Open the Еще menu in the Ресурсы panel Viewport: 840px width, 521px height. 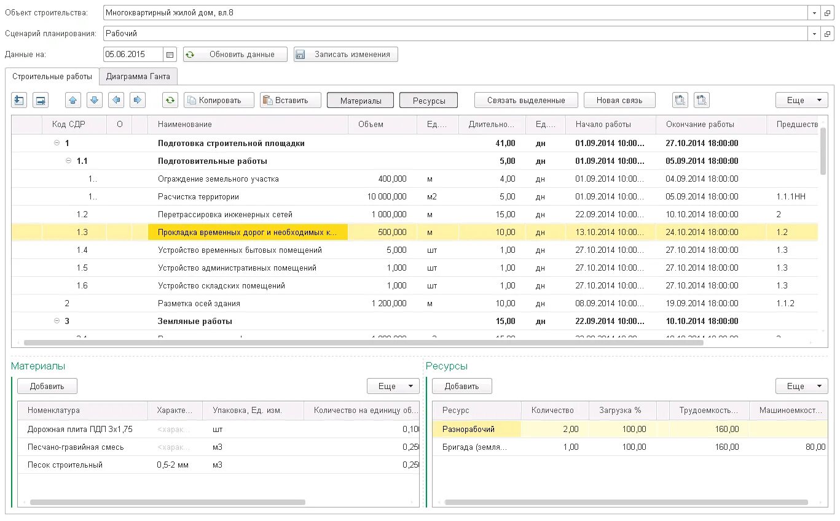(802, 386)
